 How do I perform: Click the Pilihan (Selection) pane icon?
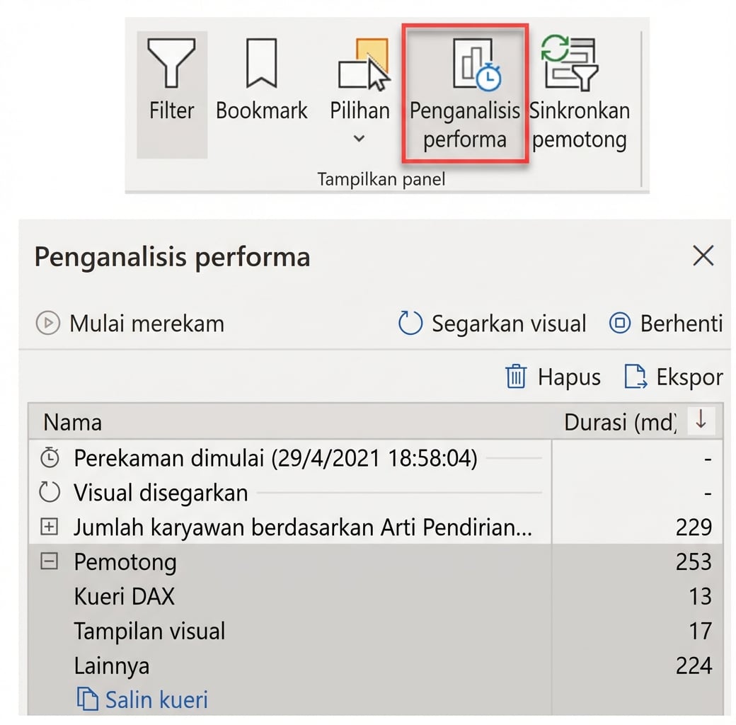pos(363,64)
